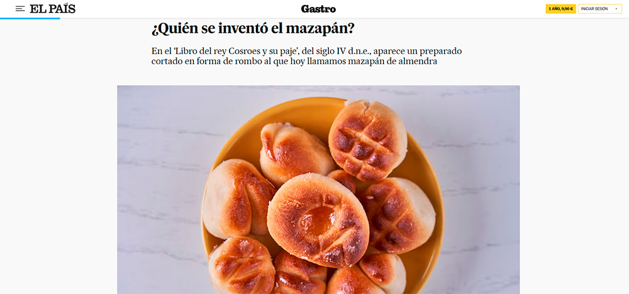
Task: Click the subtitle mentioning 'Libro del rey Cosroes'
Action: (306, 57)
